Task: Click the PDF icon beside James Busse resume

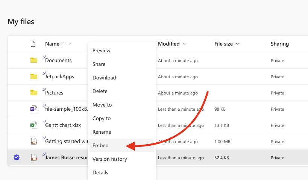Action: click(x=34, y=157)
